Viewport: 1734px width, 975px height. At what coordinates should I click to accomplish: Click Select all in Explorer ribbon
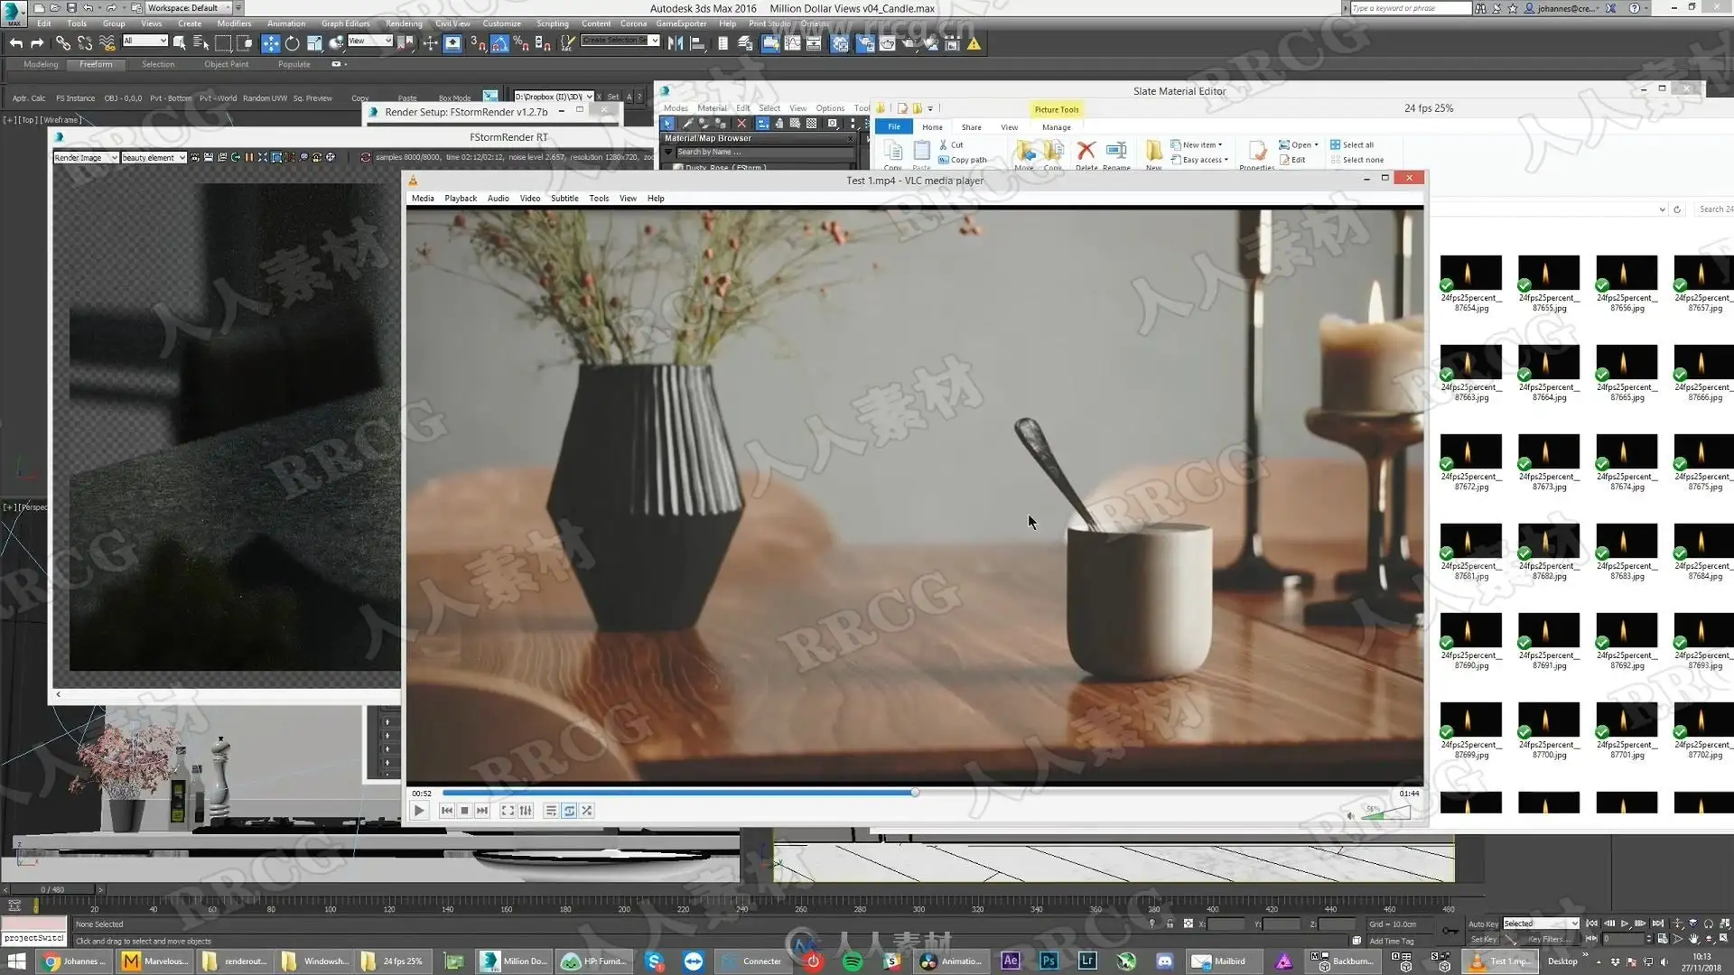[1352, 144]
